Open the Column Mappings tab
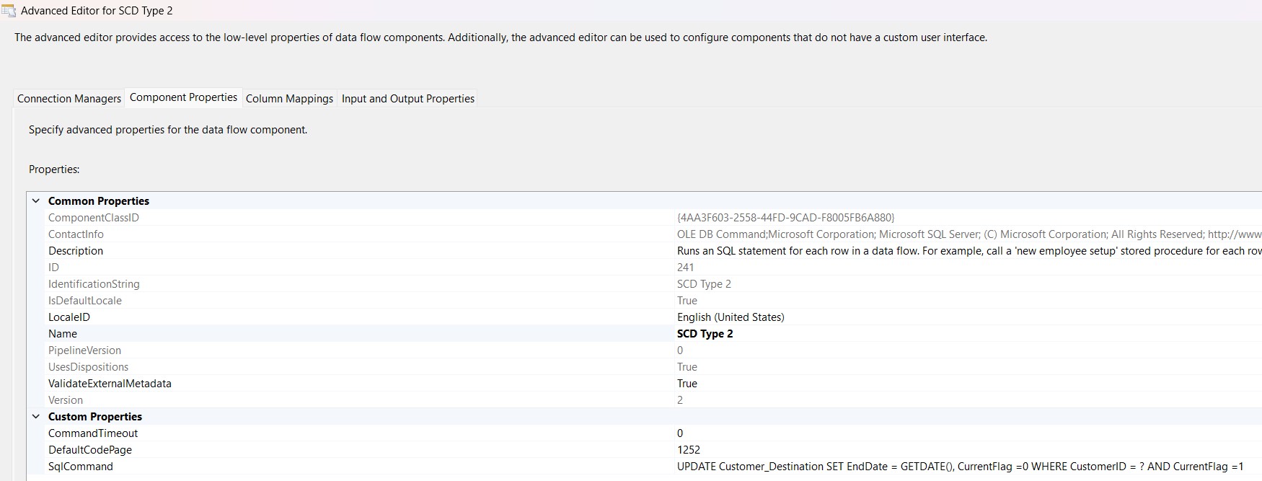The width and height of the screenshot is (1262, 481). pyautogui.click(x=288, y=98)
